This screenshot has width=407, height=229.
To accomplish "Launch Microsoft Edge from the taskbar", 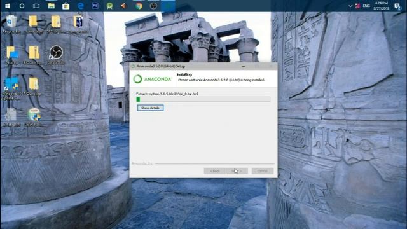I will (x=81, y=6).
